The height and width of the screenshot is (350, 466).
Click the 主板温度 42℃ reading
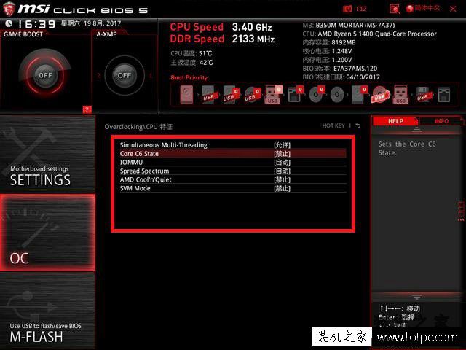click(191, 62)
